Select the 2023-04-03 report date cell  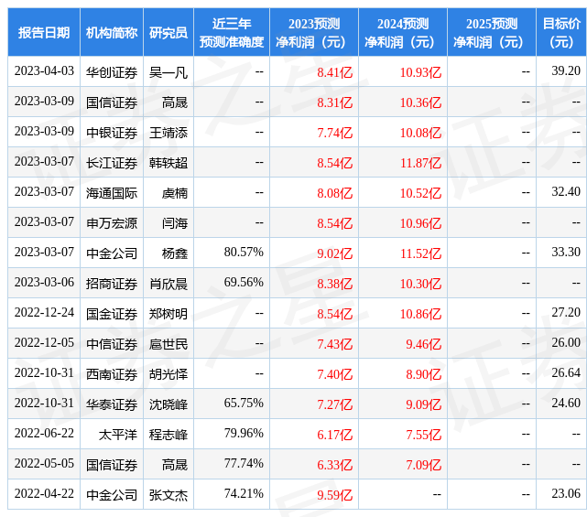[44, 71]
